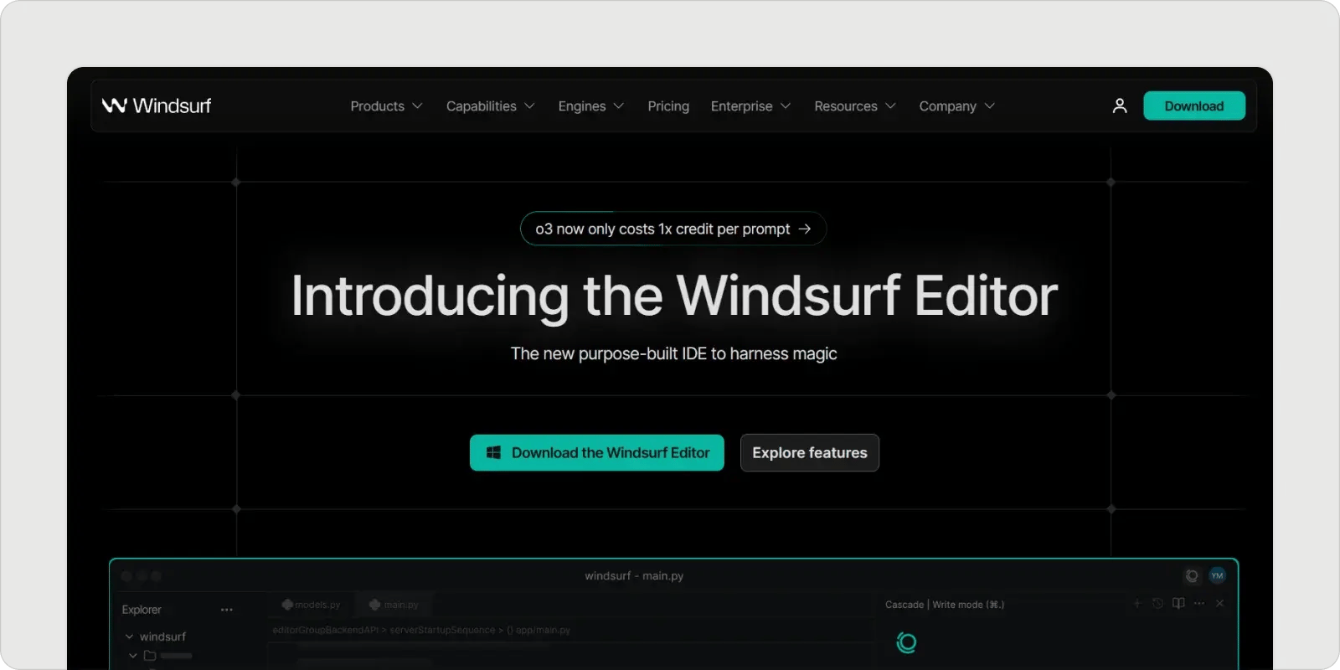Viewport: 1340px width, 670px height.
Task: Collapse the windsurf folder in Explorer
Action: pos(129,636)
